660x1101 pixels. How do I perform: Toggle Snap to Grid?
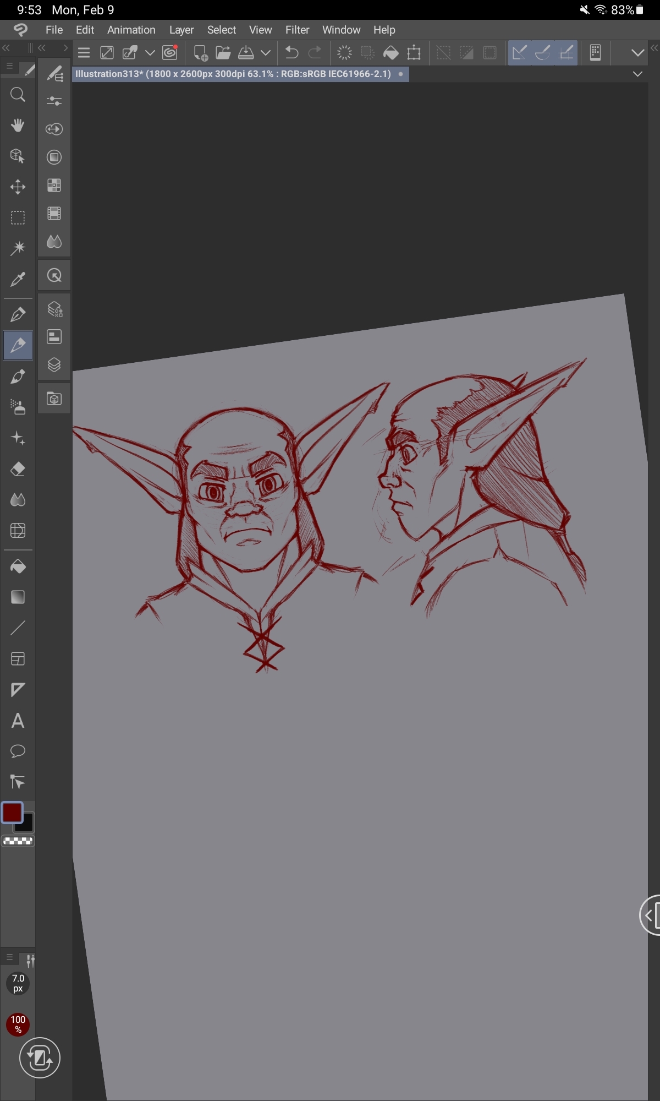(x=566, y=53)
